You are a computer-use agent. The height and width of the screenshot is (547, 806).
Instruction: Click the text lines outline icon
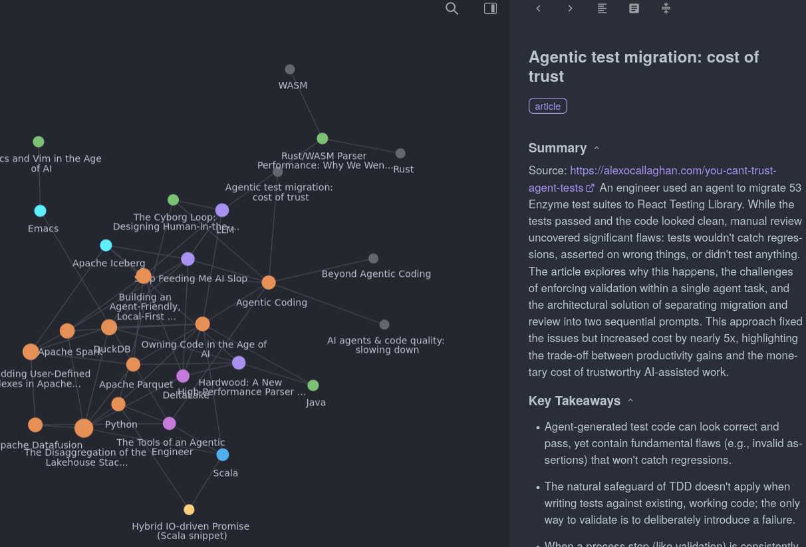click(602, 9)
